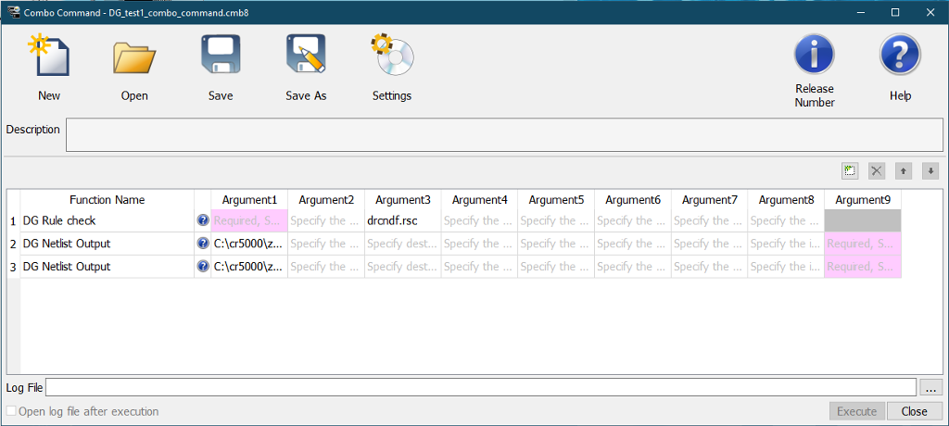The image size is (949, 426).
Task: Browse for log file with ... button
Action: (x=930, y=387)
